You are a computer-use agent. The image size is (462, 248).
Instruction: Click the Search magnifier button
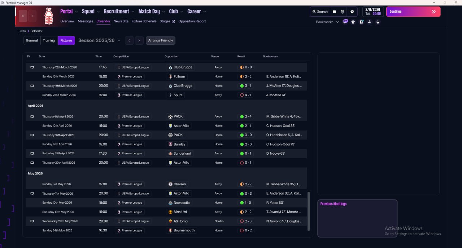click(320, 12)
